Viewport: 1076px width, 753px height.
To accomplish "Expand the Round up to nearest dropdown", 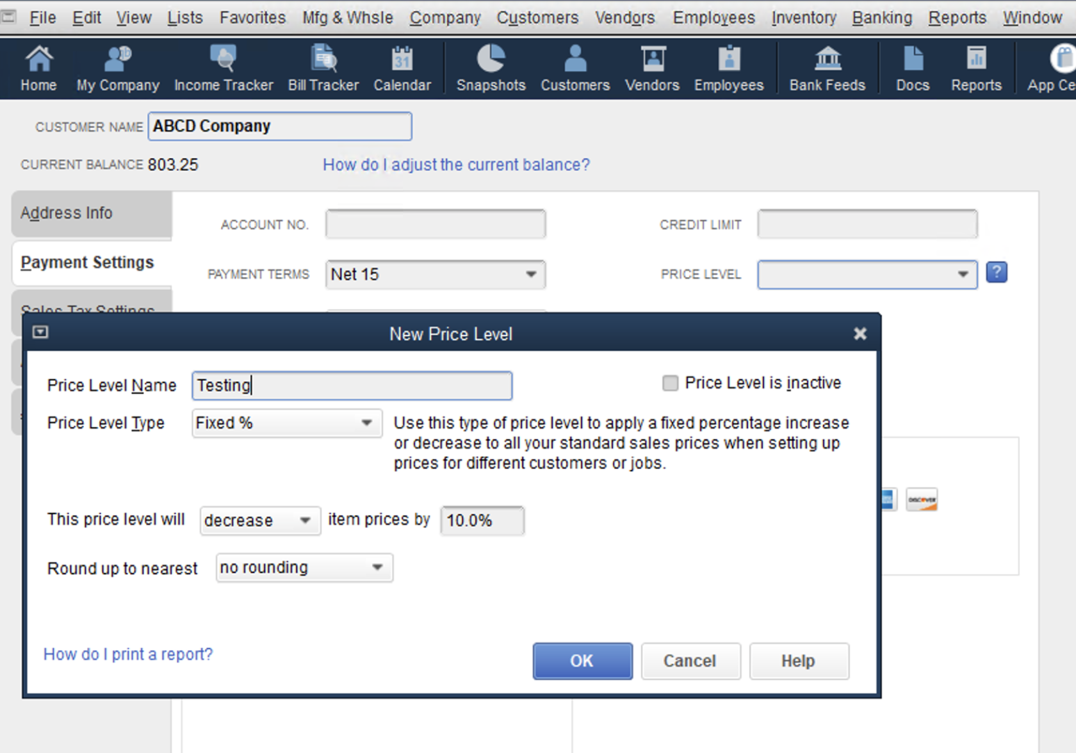I will pos(377,568).
